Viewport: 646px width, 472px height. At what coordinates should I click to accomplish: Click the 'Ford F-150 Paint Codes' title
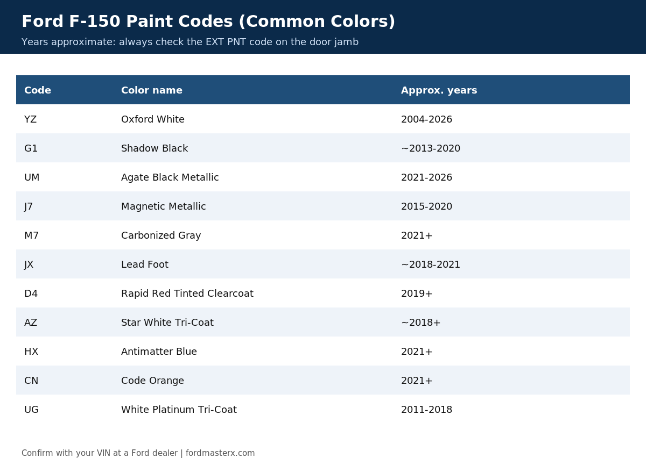pos(208,22)
